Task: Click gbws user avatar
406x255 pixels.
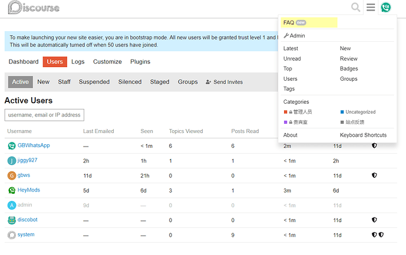Action: [x=12, y=175]
